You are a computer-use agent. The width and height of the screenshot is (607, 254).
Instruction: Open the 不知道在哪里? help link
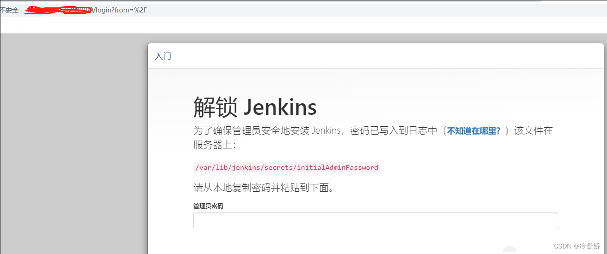coord(474,130)
